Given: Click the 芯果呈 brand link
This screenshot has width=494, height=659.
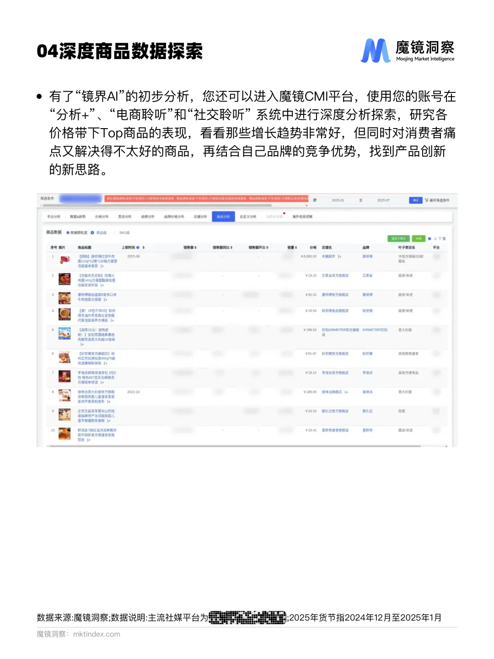Looking at the screenshot, I should [367, 275].
